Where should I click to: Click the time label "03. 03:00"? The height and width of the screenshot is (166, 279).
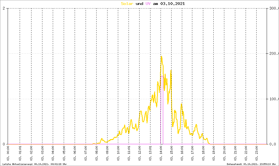click(x=42, y=153)
